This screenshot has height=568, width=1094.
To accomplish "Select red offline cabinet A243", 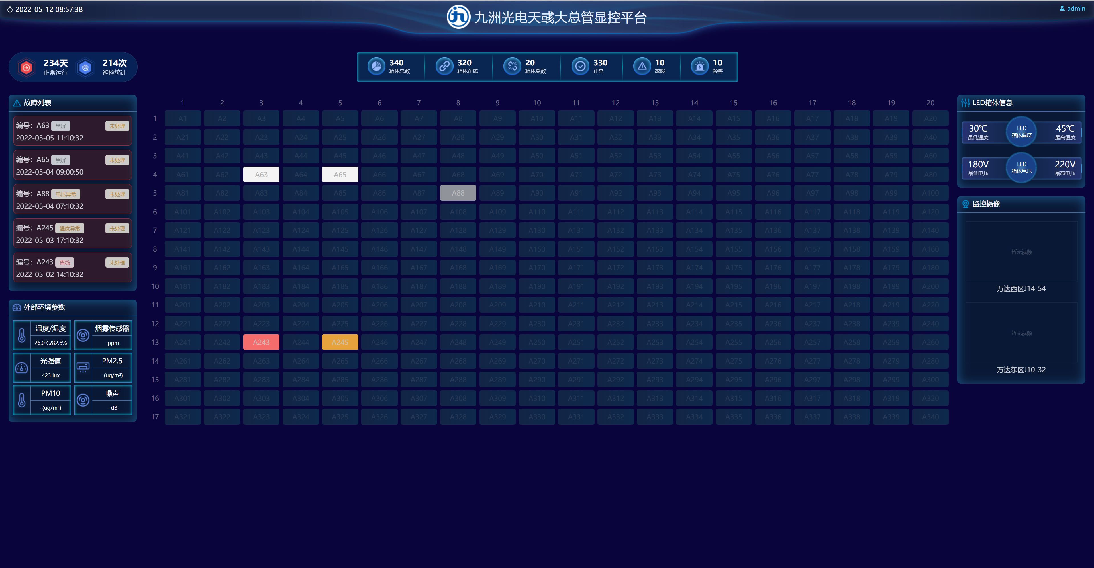I will coord(261,342).
